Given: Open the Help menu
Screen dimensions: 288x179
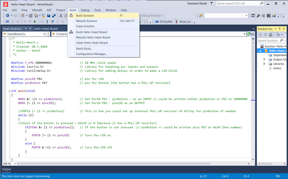Looking at the screenshot, I should (124, 10).
